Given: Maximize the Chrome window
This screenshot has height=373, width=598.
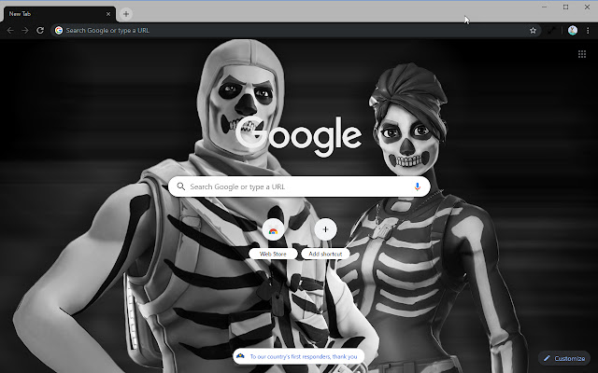Looking at the screenshot, I should point(565,7).
